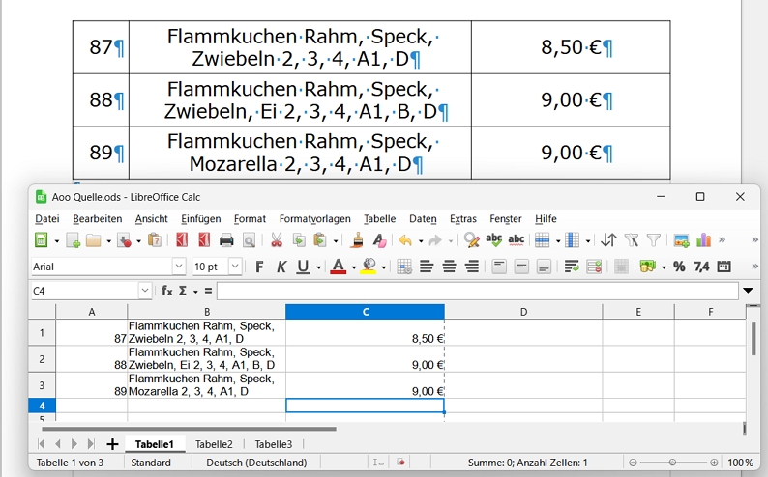This screenshot has height=477, width=768.
Task: Click the formula input line field
Action: (x=476, y=291)
